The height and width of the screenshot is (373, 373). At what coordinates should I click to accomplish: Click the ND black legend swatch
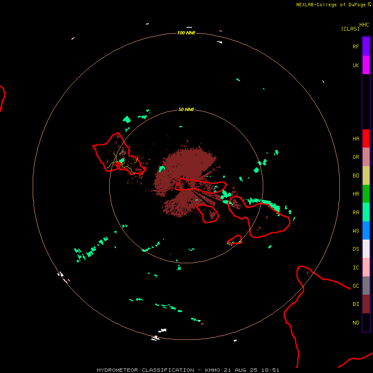(366, 322)
